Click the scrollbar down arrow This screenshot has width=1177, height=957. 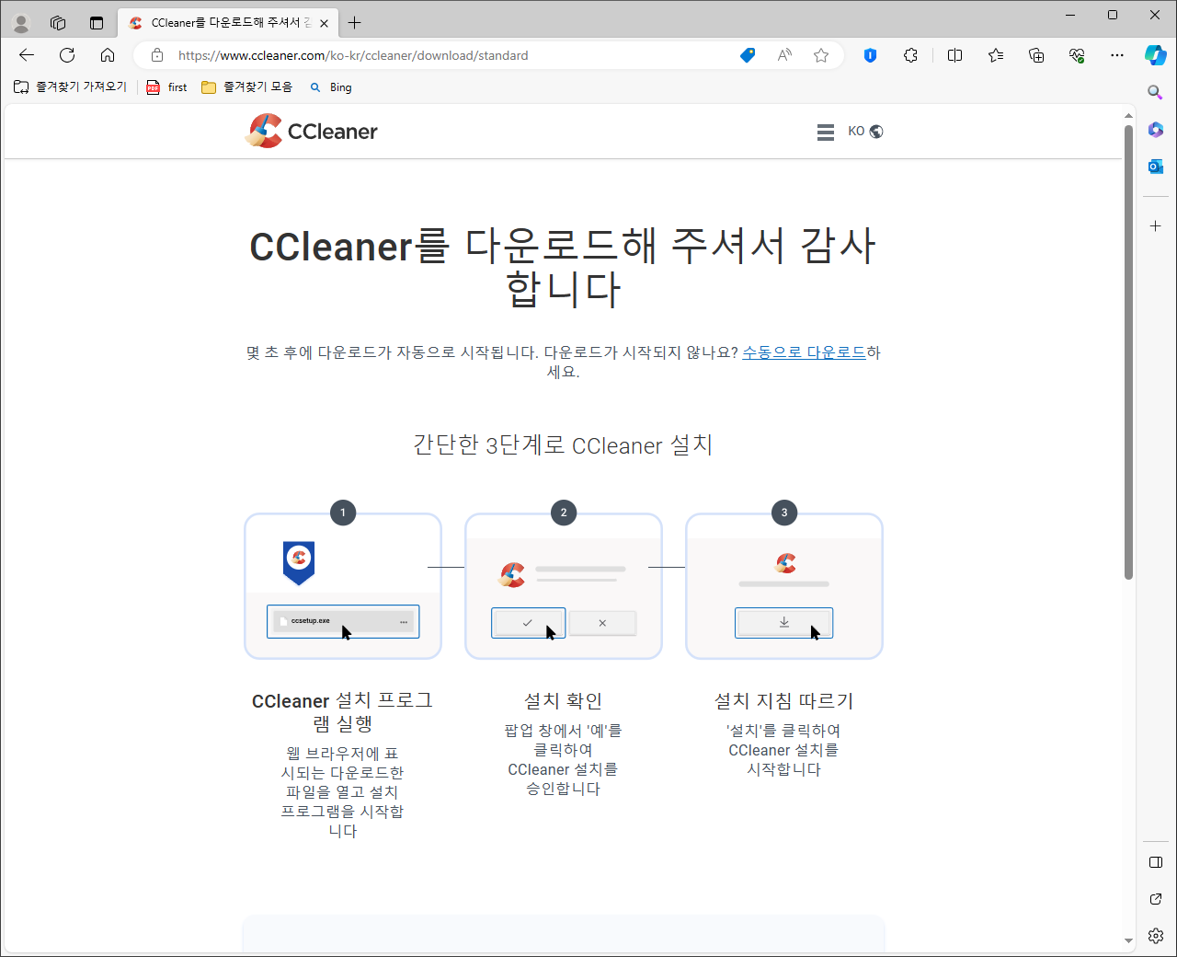pyautogui.click(x=1128, y=940)
